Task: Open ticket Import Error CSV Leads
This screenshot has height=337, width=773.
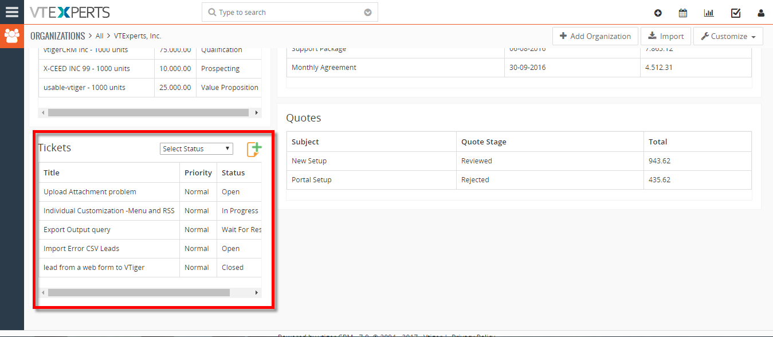Action: 81,249
